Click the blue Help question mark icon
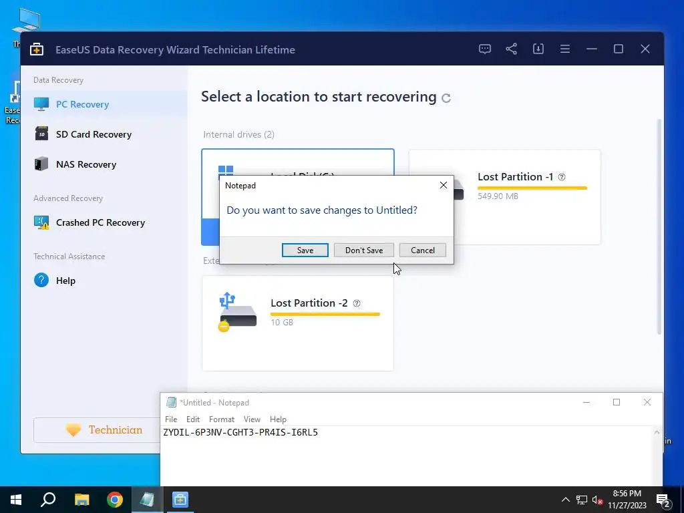684x513 pixels. (41, 280)
